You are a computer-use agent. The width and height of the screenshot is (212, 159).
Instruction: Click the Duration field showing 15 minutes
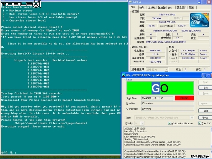click(x=168, y=103)
